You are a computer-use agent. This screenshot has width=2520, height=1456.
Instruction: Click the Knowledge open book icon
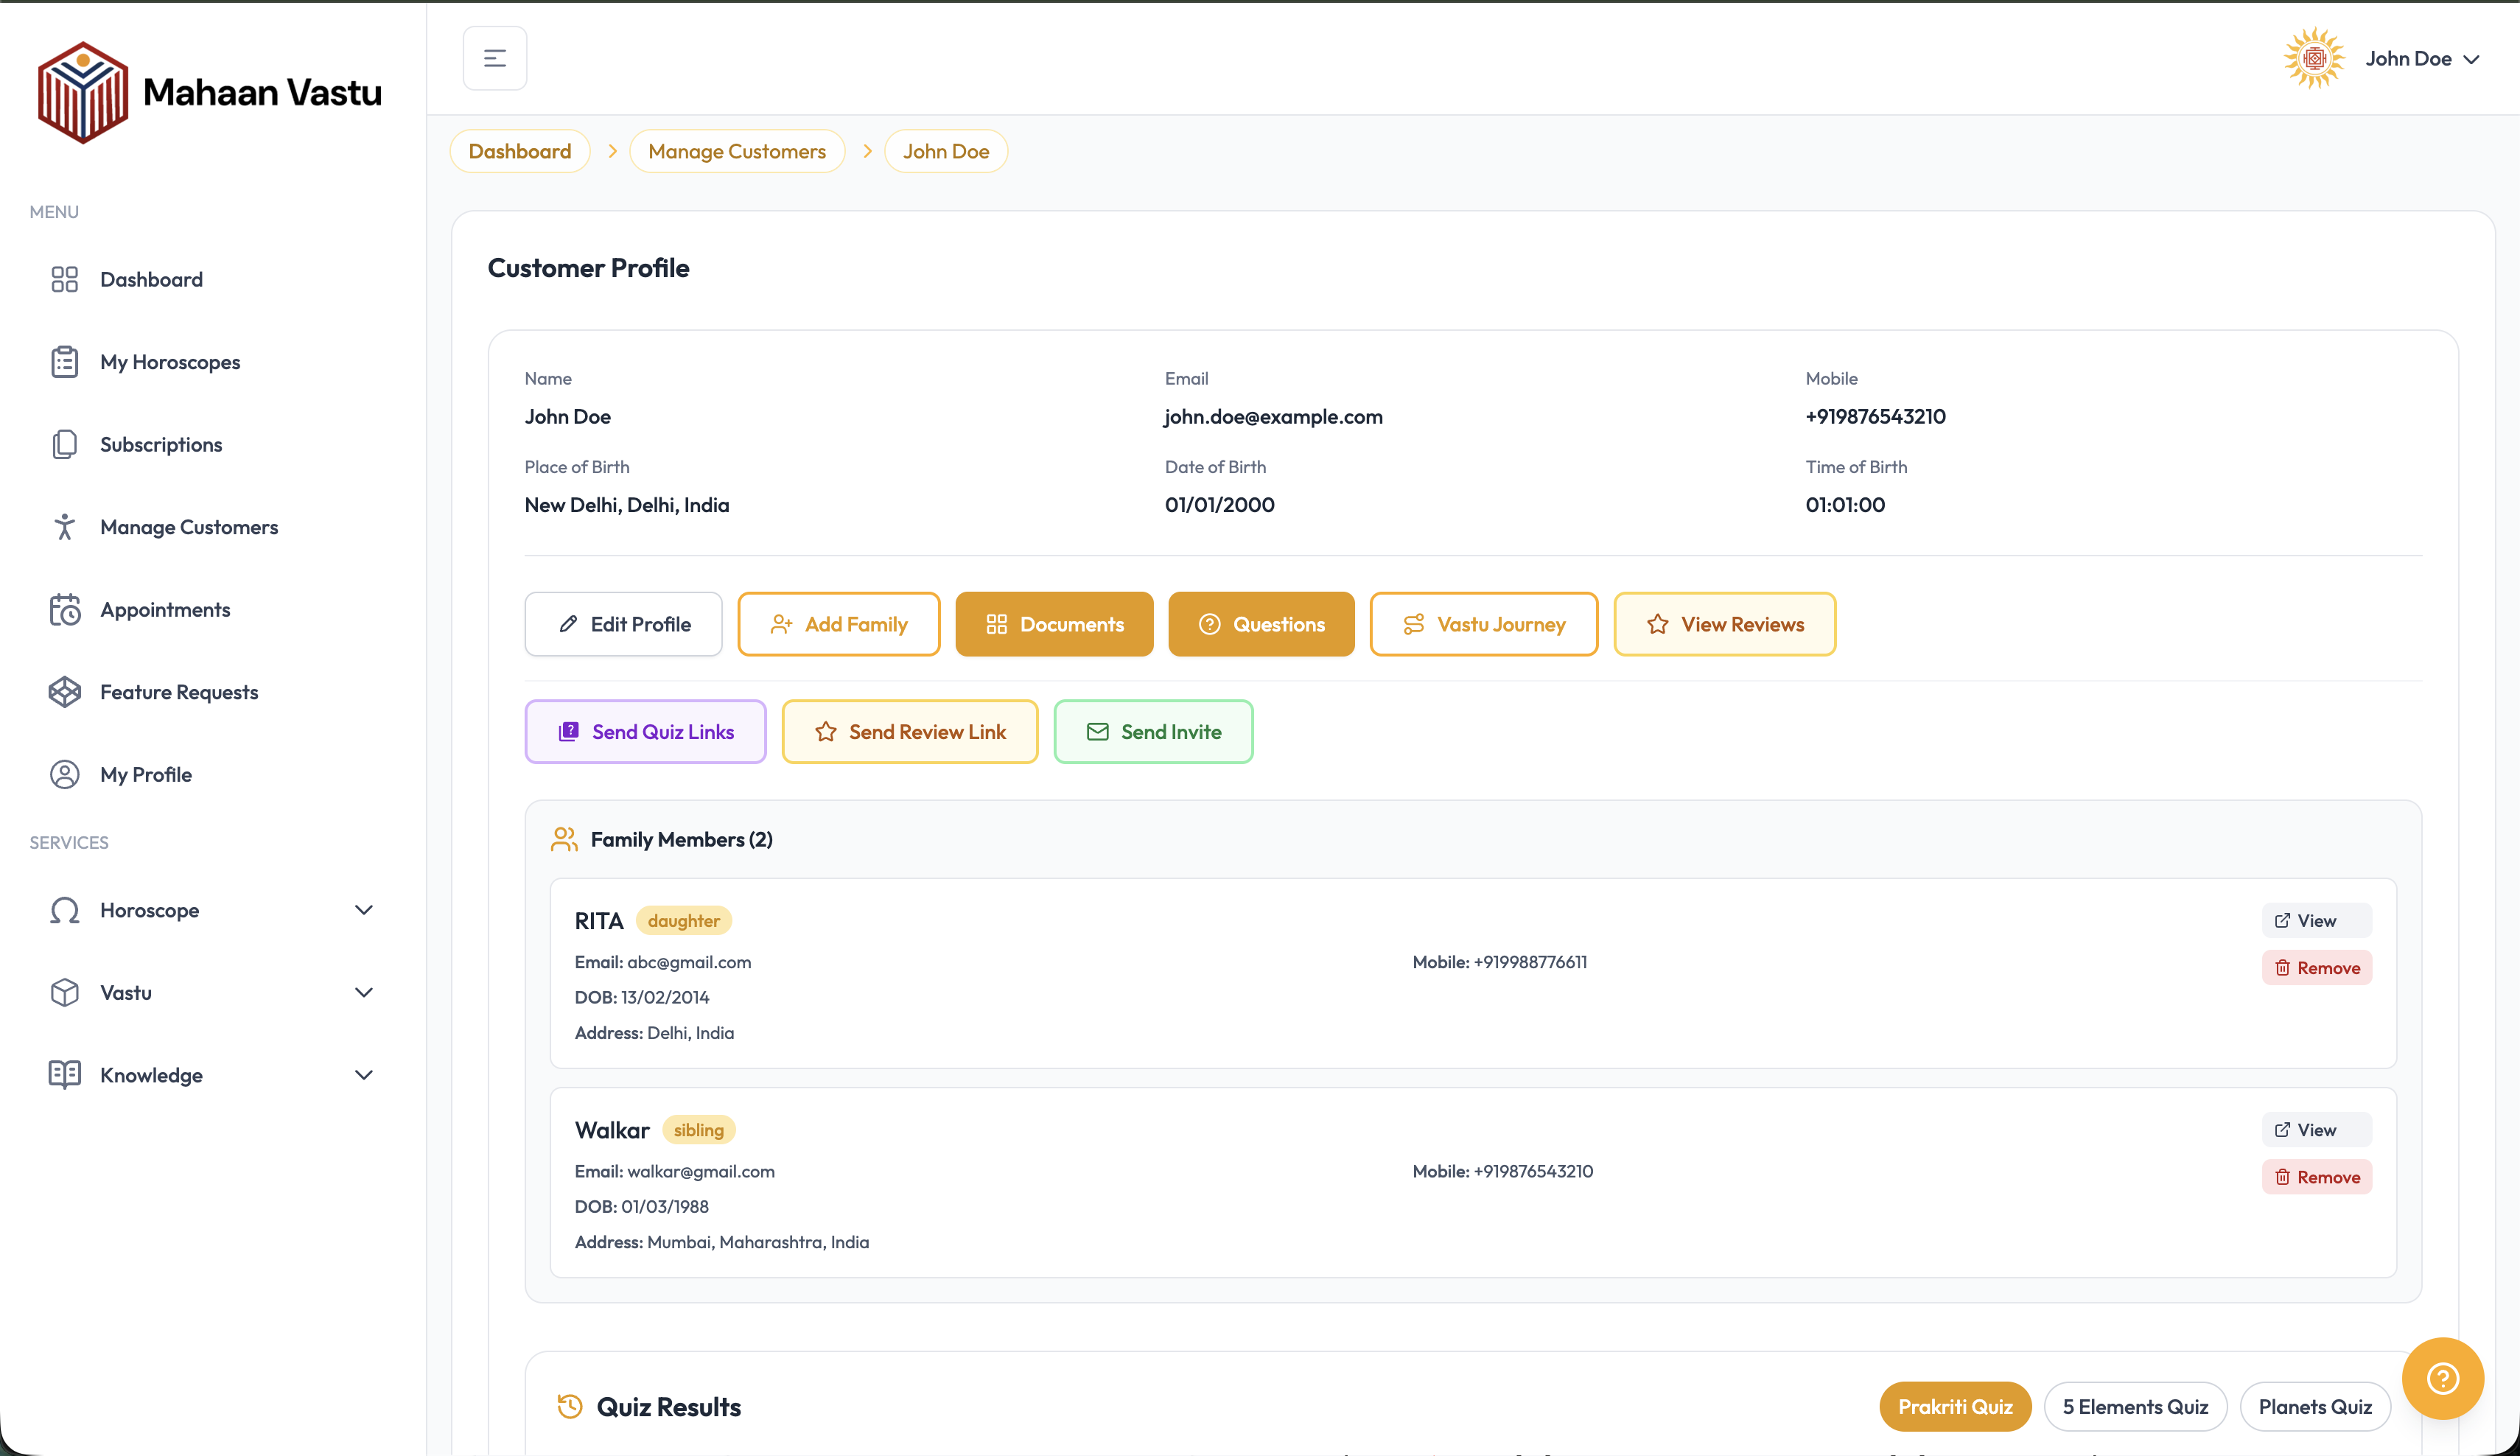[65, 1075]
